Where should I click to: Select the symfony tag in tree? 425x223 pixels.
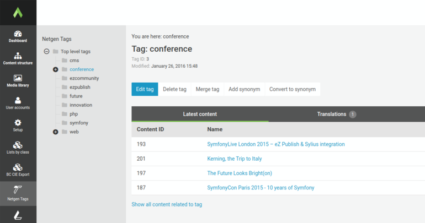coord(79,123)
